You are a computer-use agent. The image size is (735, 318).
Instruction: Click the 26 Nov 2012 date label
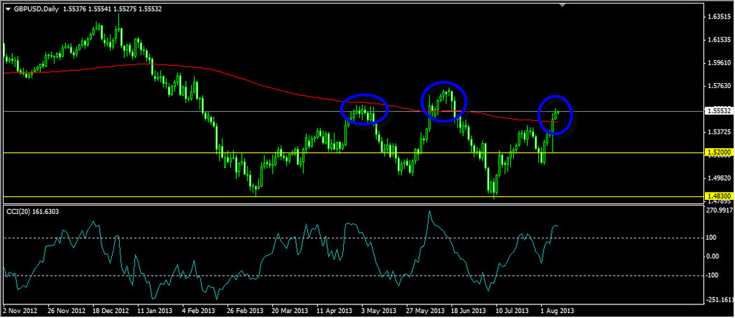point(66,311)
